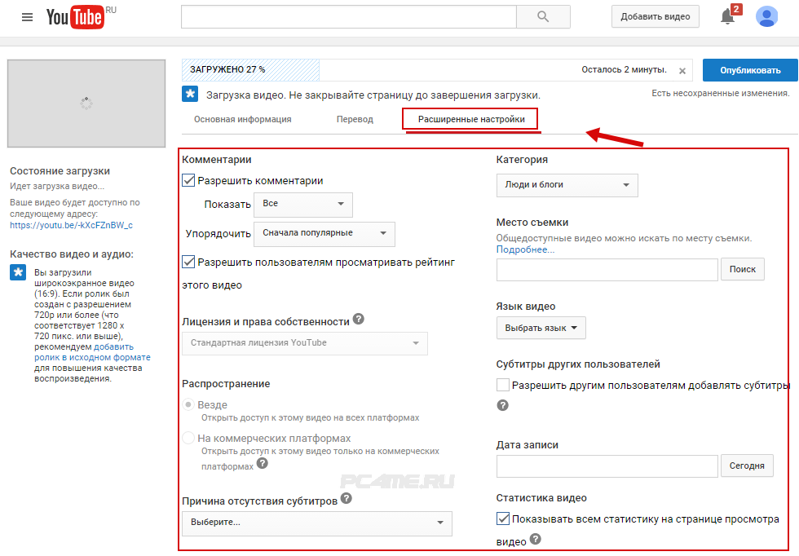Open 'Подробнее...' location link
Image resolution: width=799 pixels, height=556 pixels.
click(525, 249)
